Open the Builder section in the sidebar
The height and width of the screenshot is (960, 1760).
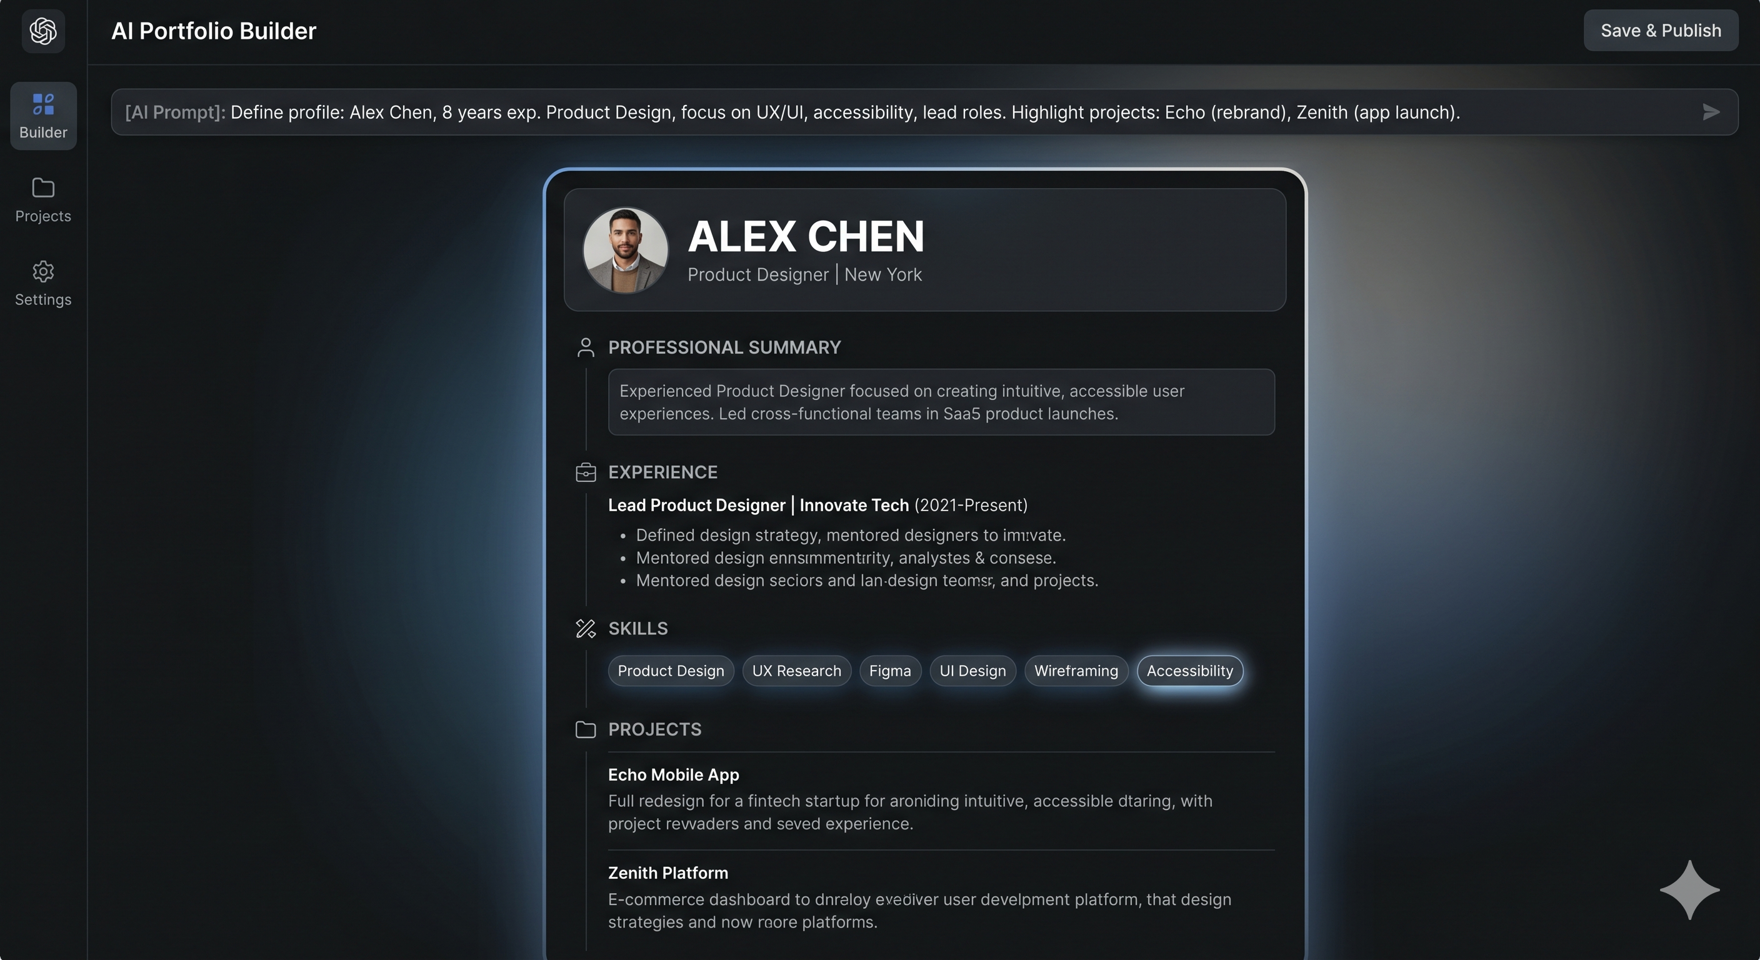click(x=43, y=116)
